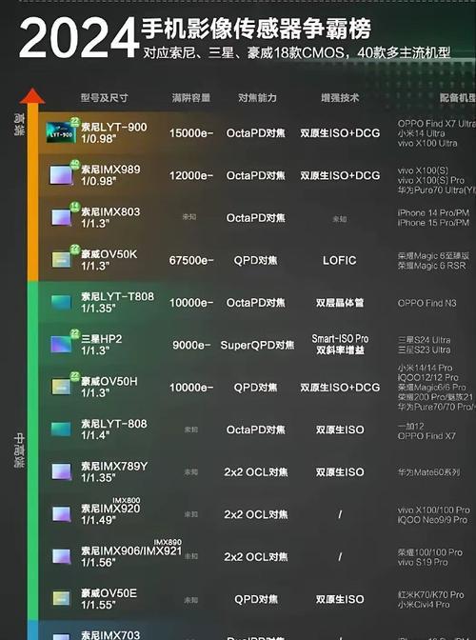Click the Sony IMX906/IMX921 sensor chip image

[x=62, y=556]
